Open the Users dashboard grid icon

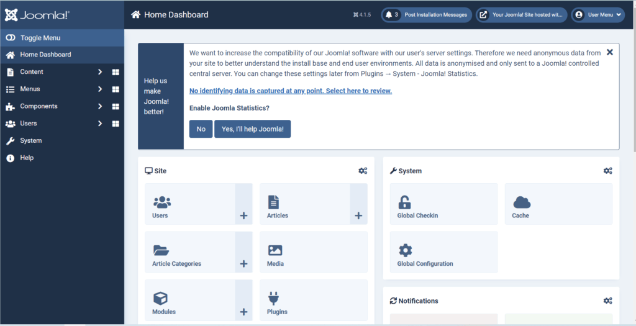tap(116, 124)
